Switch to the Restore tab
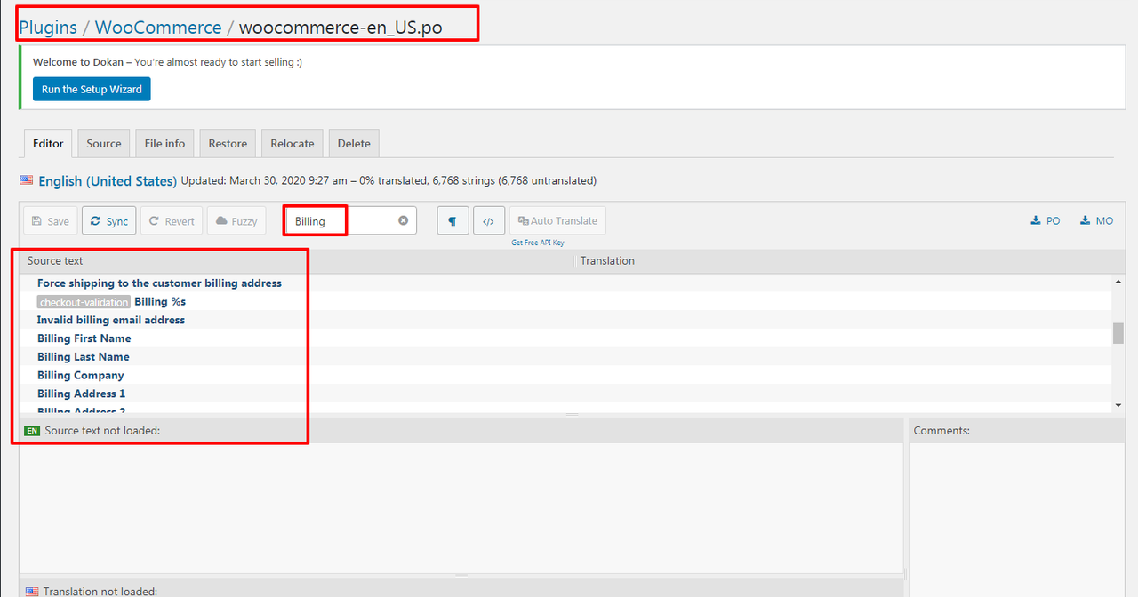This screenshot has height=597, width=1138. pyautogui.click(x=228, y=143)
